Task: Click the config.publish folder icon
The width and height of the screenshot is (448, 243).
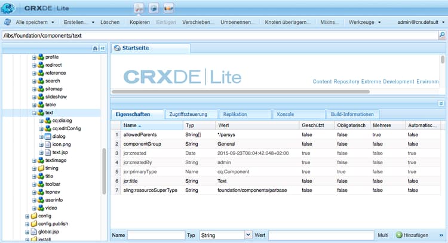Action: coord(34,223)
